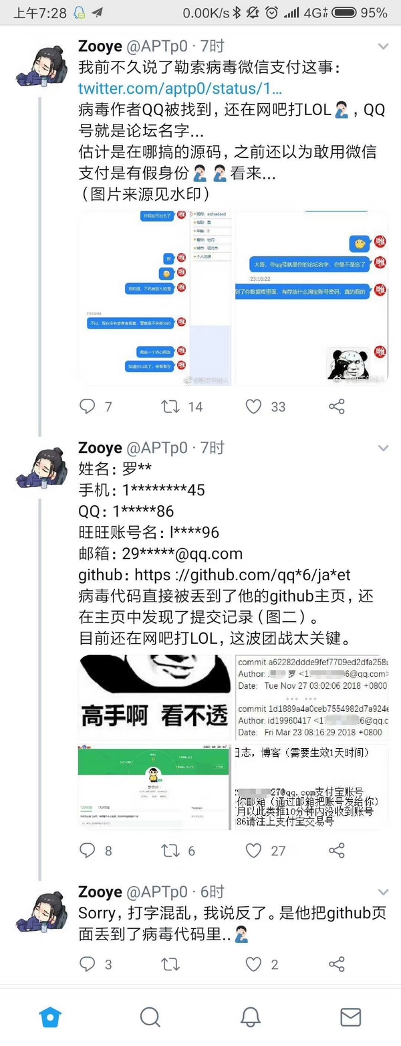Retweet the second tweet with 6 retweets
401x1046 pixels.
(x=170, y=851)
